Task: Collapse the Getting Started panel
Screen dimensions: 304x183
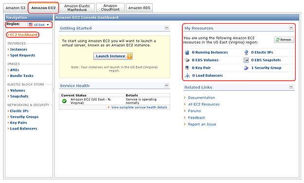Action: tap(166, 28)
